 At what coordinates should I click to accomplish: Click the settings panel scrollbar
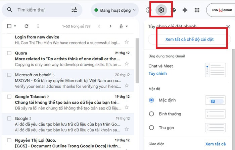(233, 99)
